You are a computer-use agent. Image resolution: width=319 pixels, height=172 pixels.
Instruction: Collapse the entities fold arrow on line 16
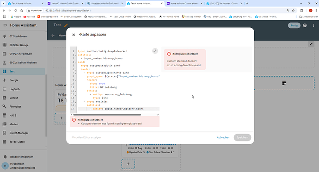tap(76, 105)
